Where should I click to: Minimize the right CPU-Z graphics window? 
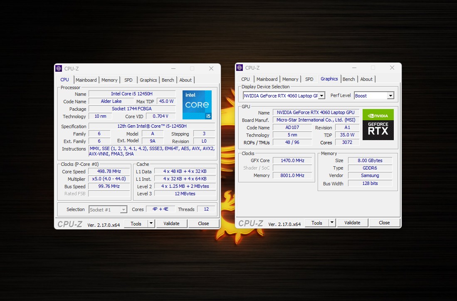pos(354,68)
